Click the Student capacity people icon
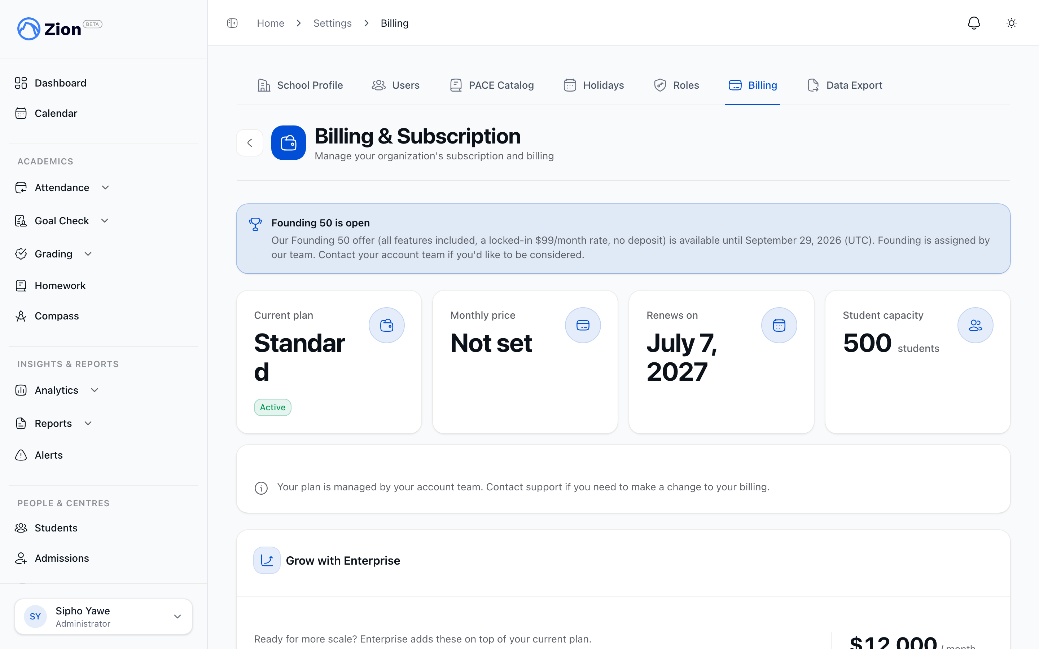The width and height of the screenshot is (1039, 649). (976, 325)
